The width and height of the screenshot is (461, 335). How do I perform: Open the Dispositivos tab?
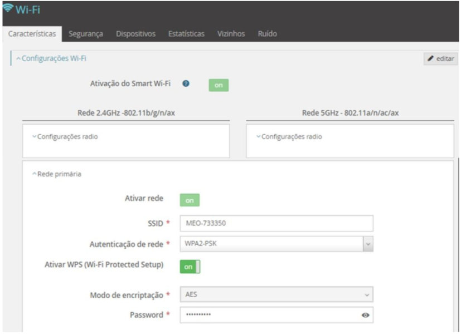click(135, 34)
